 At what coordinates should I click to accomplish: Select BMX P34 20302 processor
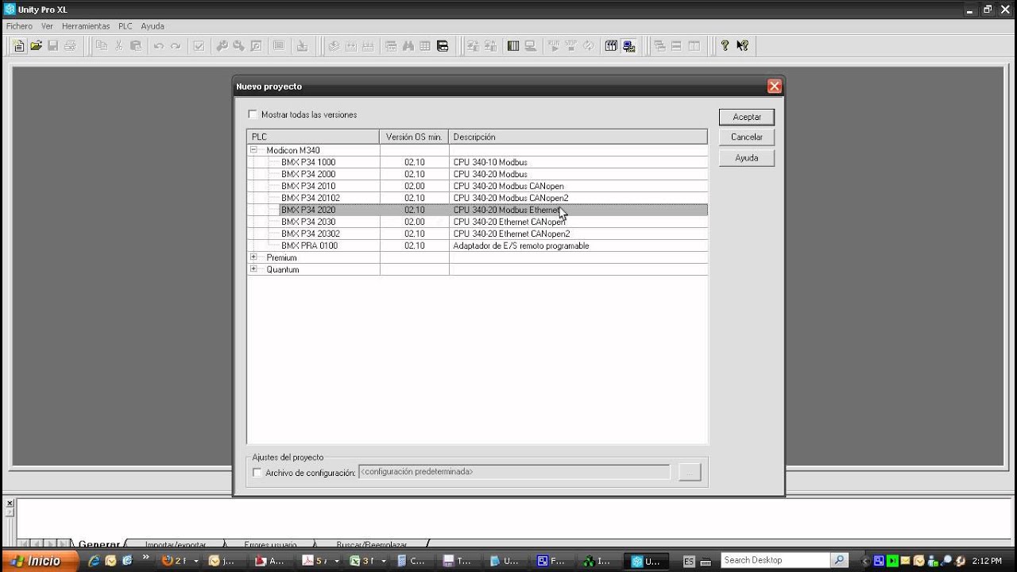click(x=311, y=234)
